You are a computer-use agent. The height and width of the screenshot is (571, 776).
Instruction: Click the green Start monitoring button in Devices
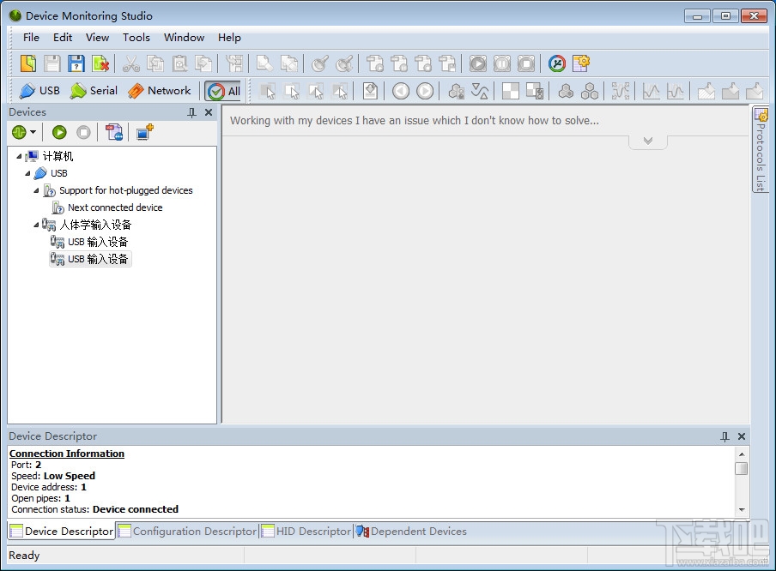click(59, 132)
